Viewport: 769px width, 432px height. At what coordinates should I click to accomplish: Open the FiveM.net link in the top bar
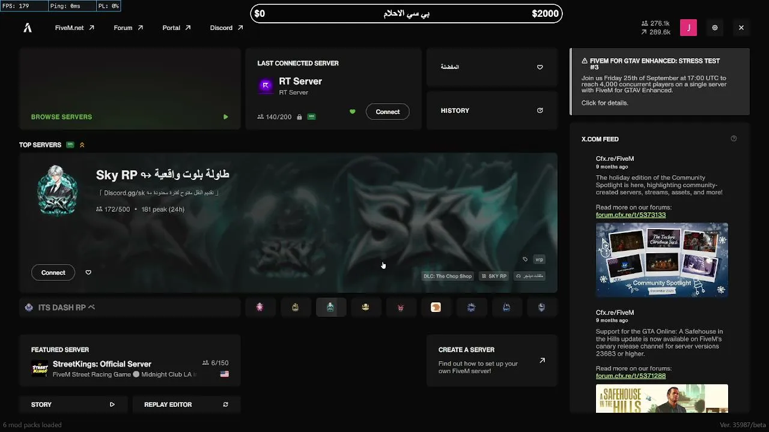coord(74,28)
